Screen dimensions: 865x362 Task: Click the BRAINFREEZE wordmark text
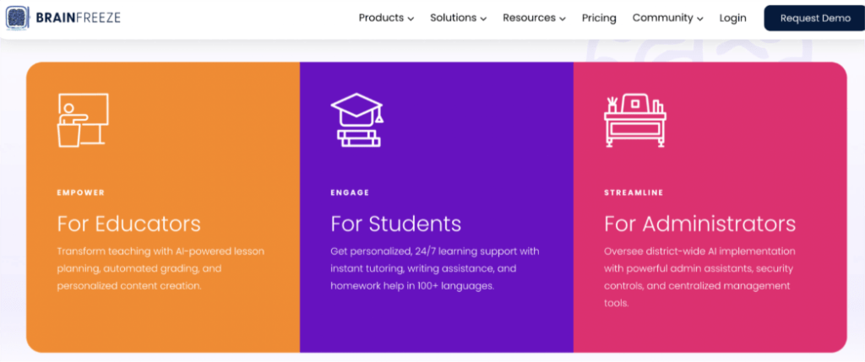(79, 18)
